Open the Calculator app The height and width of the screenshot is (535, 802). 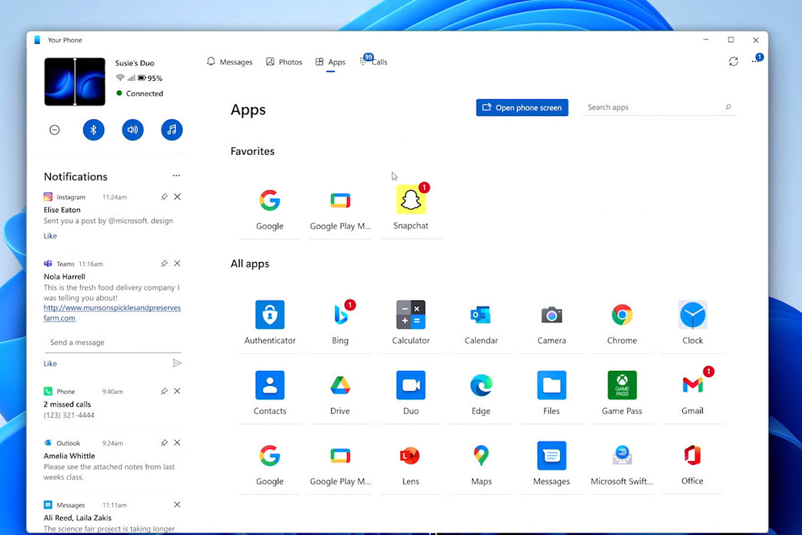click(x=410, y=314)
